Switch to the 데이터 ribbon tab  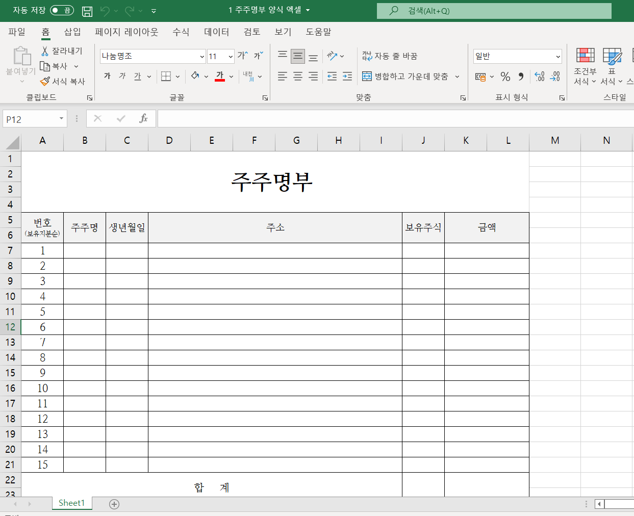[216, 32]
